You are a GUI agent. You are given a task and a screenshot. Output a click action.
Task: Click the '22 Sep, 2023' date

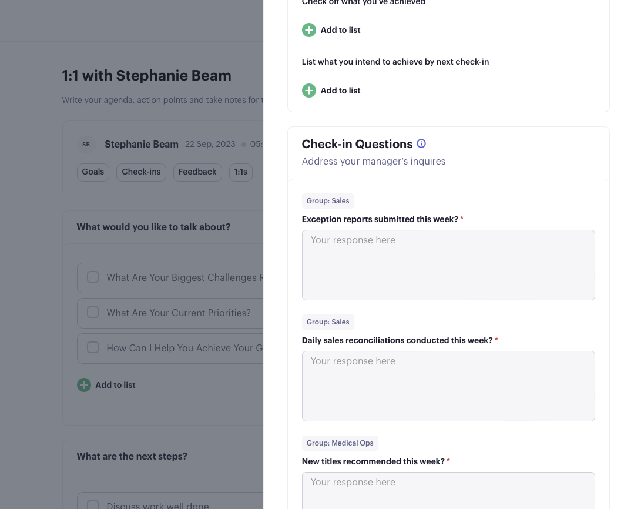(210, 144)
